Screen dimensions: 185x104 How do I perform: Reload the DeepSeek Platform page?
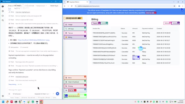72,6
